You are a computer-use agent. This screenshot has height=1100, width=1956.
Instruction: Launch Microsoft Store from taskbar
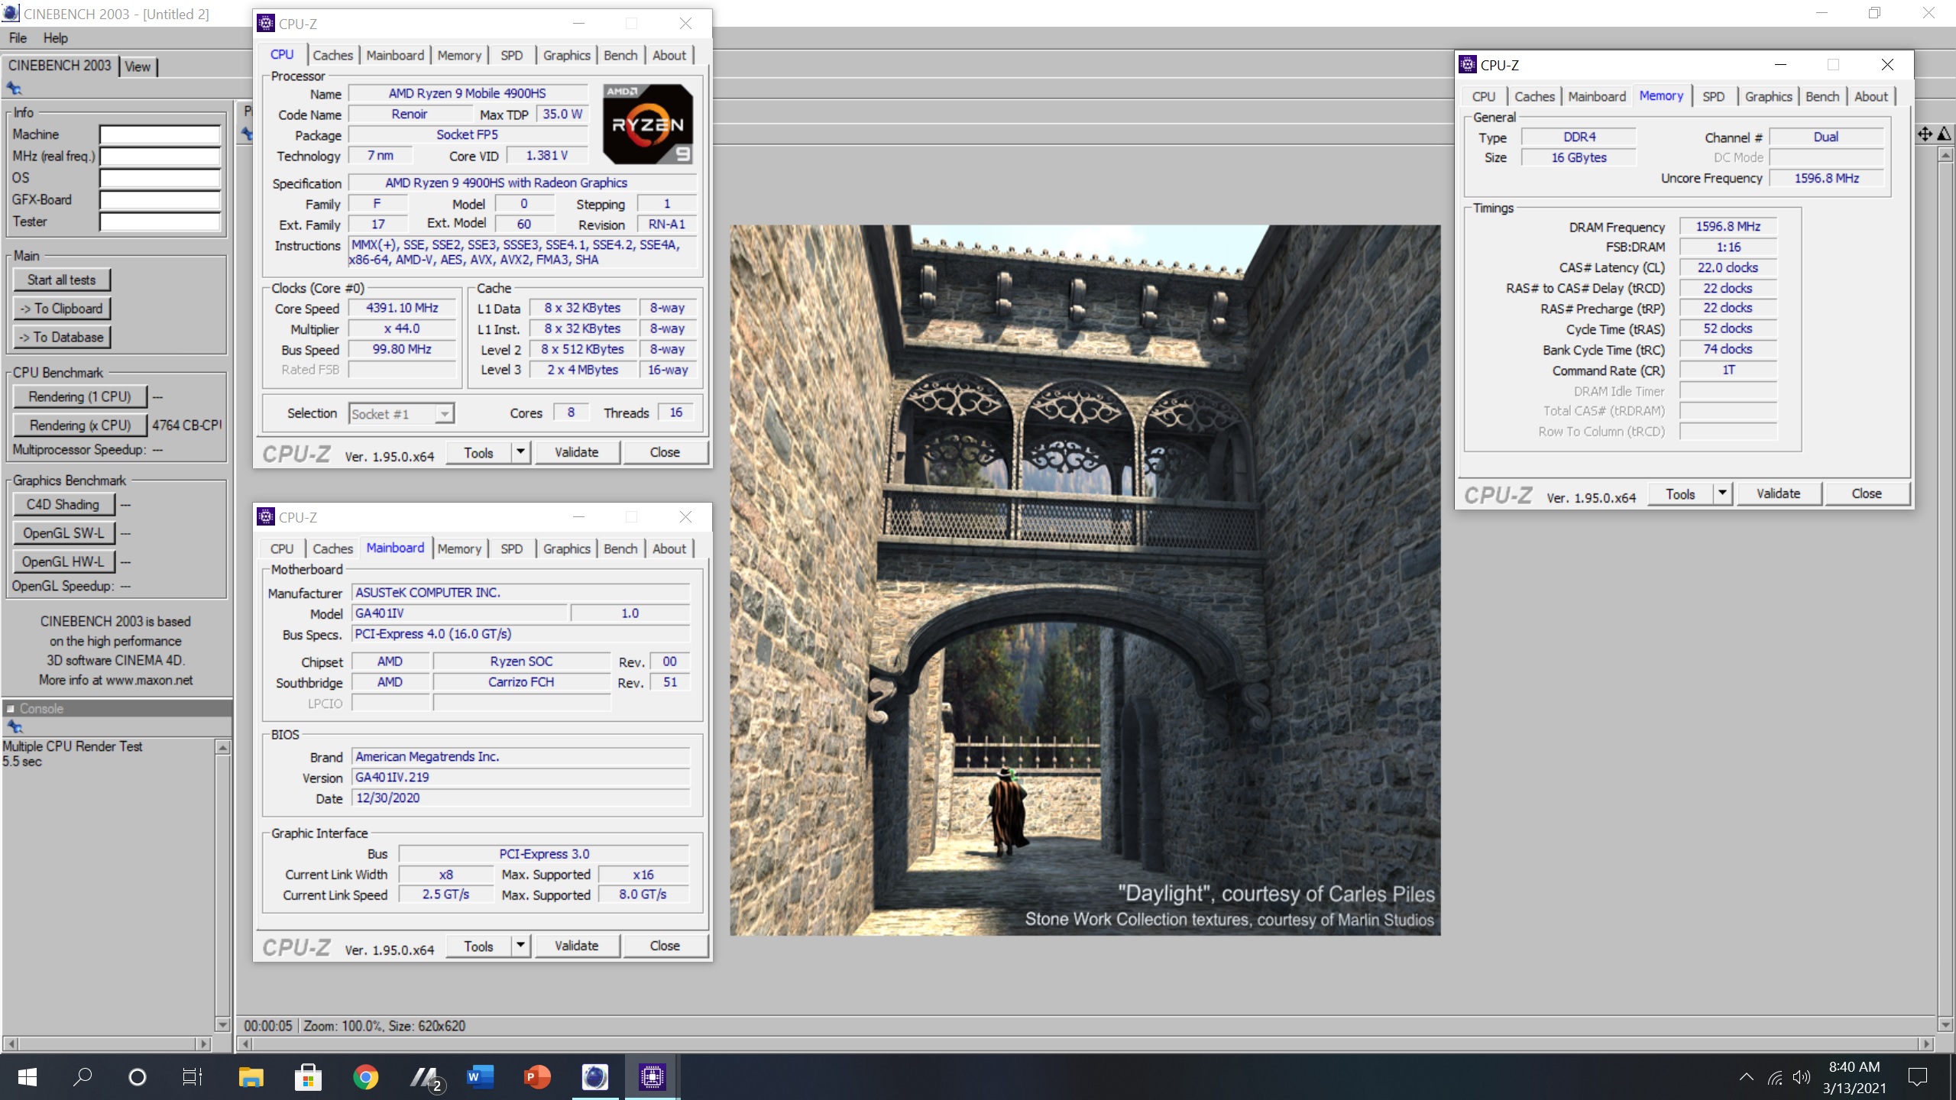(x=308, y=1077)
